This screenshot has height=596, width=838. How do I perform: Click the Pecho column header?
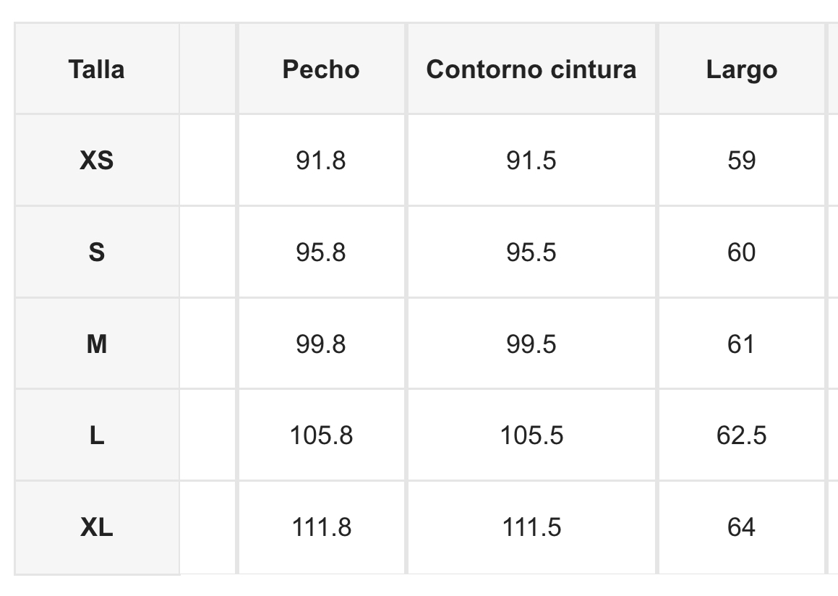tap(320, 69)
